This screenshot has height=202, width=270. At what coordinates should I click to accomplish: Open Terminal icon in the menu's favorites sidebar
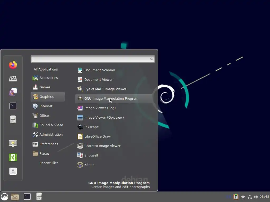coord(13,106)
